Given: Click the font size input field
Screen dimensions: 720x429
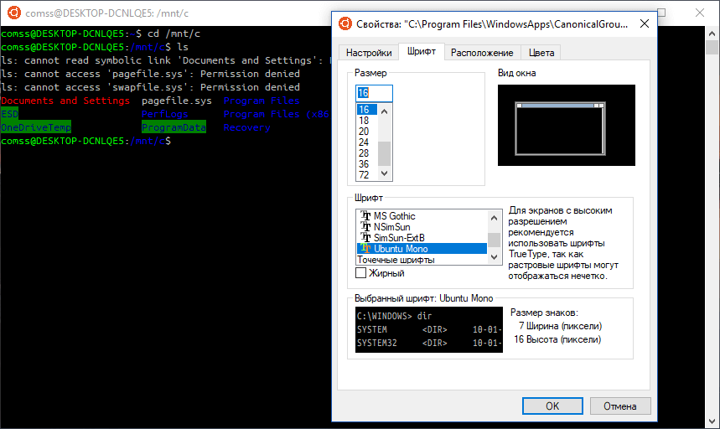Looking at the screenshot, I should tap(374, 93).
